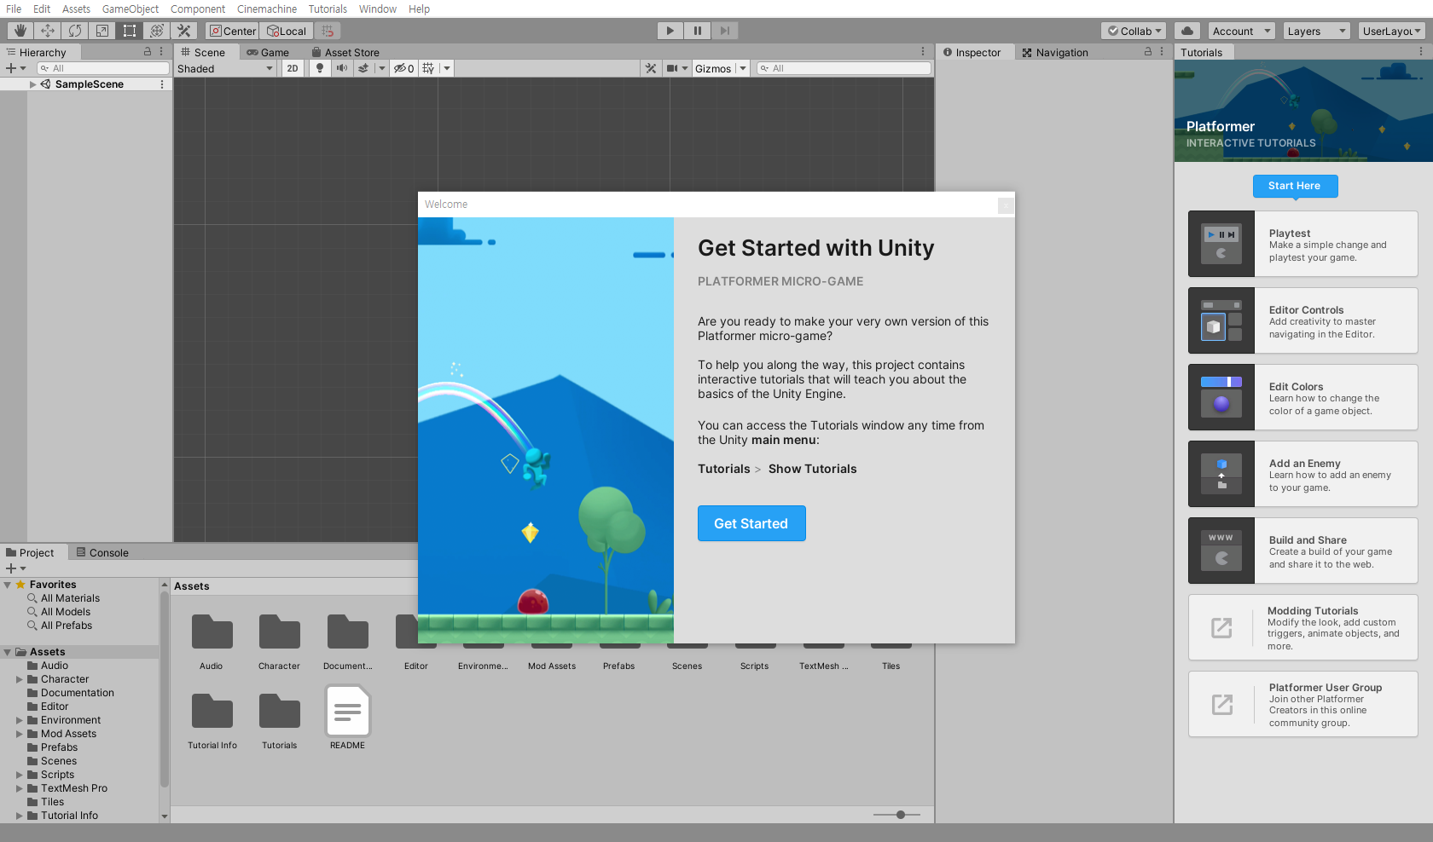
Task: Open the Add an Enemy tutorial
Action: pyautogui.click(x=1302, y=474)
